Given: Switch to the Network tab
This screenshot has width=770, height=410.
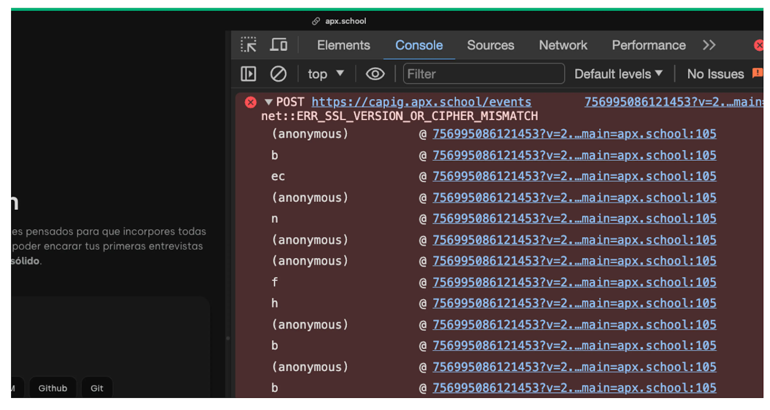Looking at the screenshot, I should coord(563,45).
